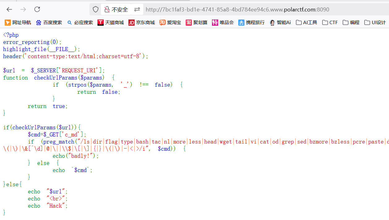
Task: Click the $_SERVER['REQUEST_URI'] assignment line
Action: 54,71
